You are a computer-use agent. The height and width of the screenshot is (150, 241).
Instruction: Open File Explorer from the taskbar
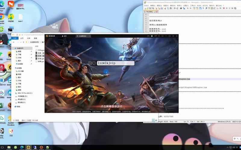(9, 147)
